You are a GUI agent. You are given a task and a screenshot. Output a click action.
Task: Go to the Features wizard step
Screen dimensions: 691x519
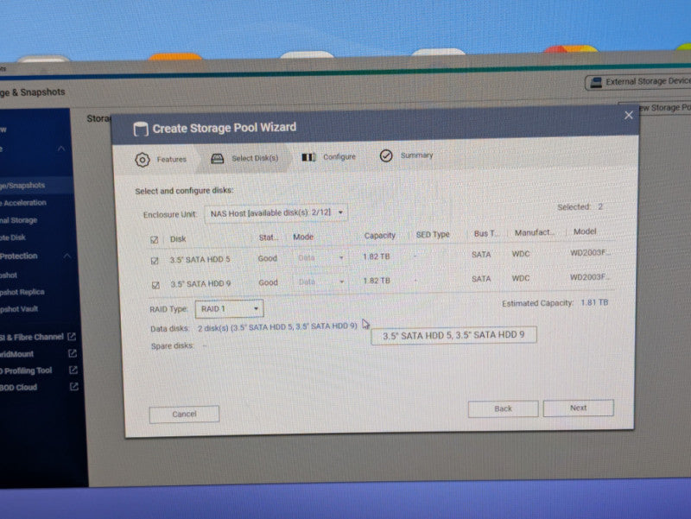(x=161, y=160)
